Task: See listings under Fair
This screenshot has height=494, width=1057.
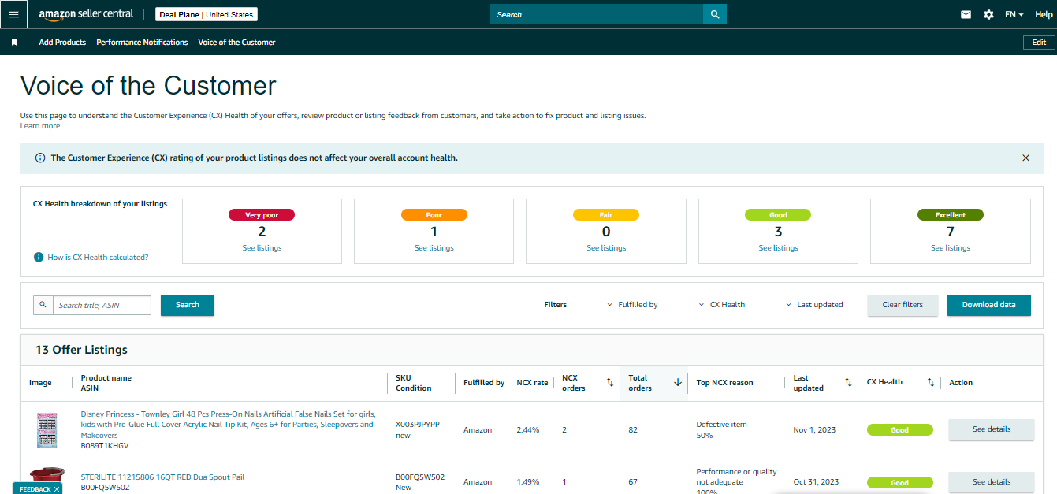Action: tap(606, 248)
